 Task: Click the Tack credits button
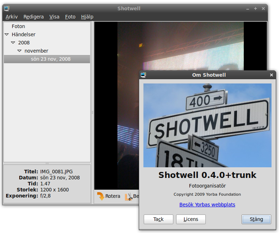(158, 219)
